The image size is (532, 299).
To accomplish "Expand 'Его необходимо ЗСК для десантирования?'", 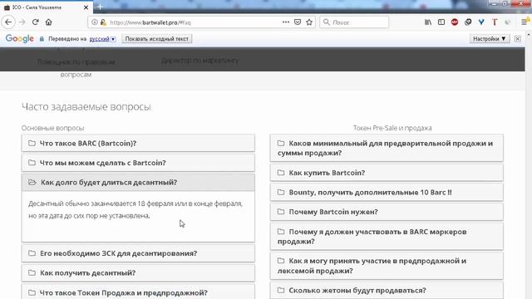I will (x=138, y=253).
